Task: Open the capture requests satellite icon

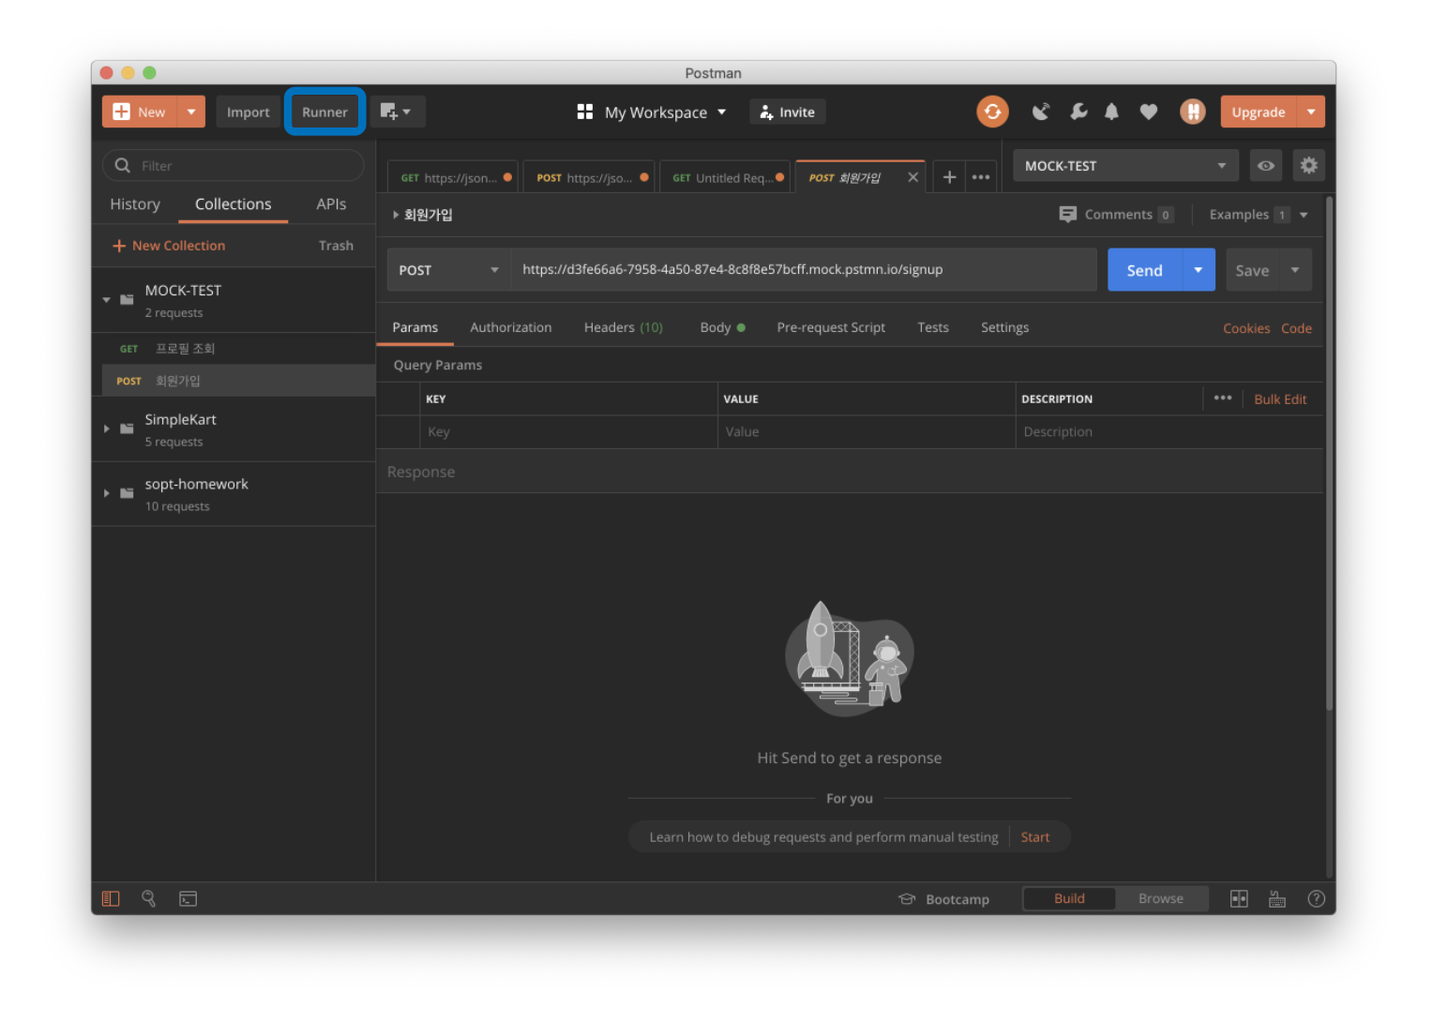Action: (x=1041, y=112)
